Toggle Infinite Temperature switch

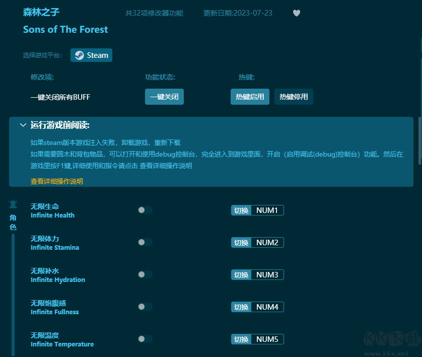click(145, 339)
